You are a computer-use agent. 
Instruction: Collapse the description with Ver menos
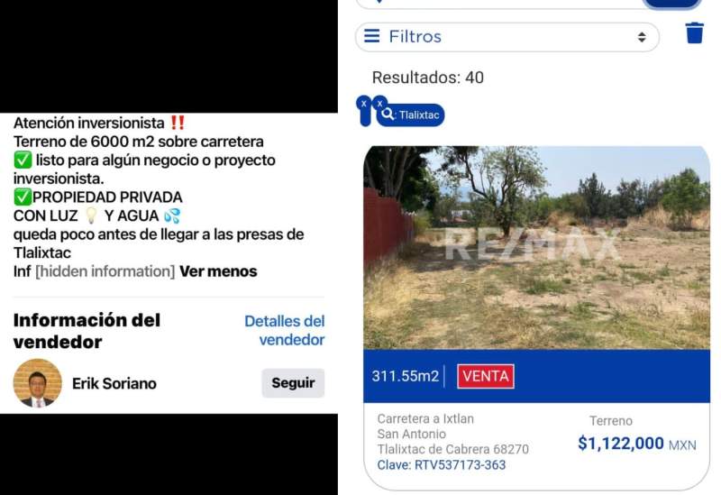218,271
